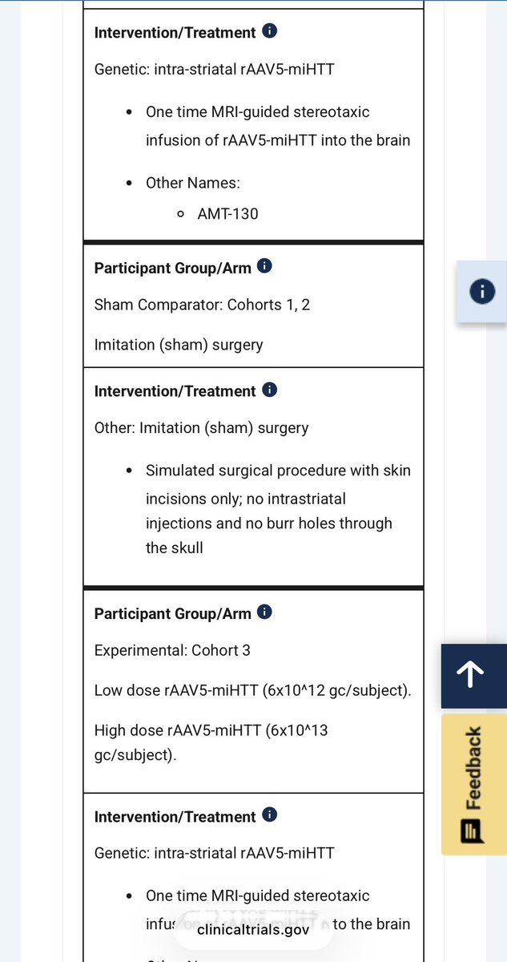Click the 'Other Names:' bullet under first intervention
The height and width of the screenshot is (962, 507).
click(x=193, y=183)
